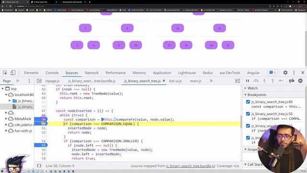Uncheck the fourth breakpoint checkbox in list
The width and height of the screenshot is (307, 173).
(x=248, y=138)
